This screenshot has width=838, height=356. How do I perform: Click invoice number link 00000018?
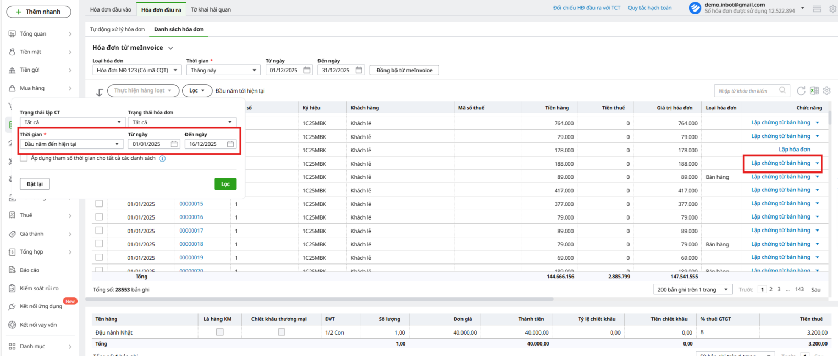[191, 244]
